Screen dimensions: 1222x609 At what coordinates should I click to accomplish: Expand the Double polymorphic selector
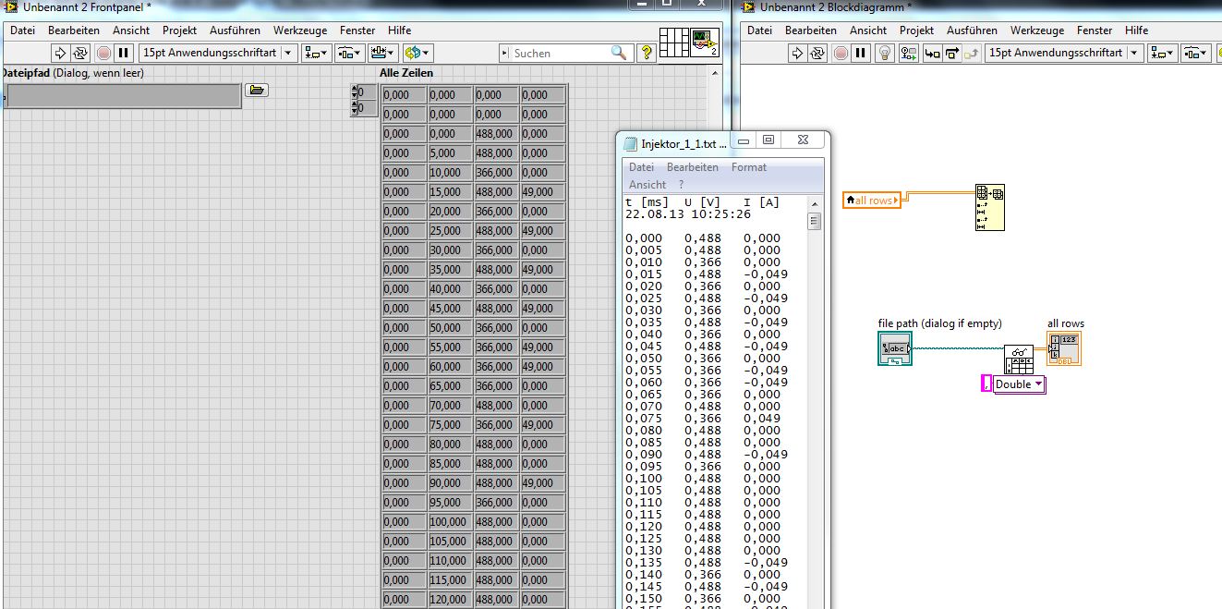coord(1019,384)
